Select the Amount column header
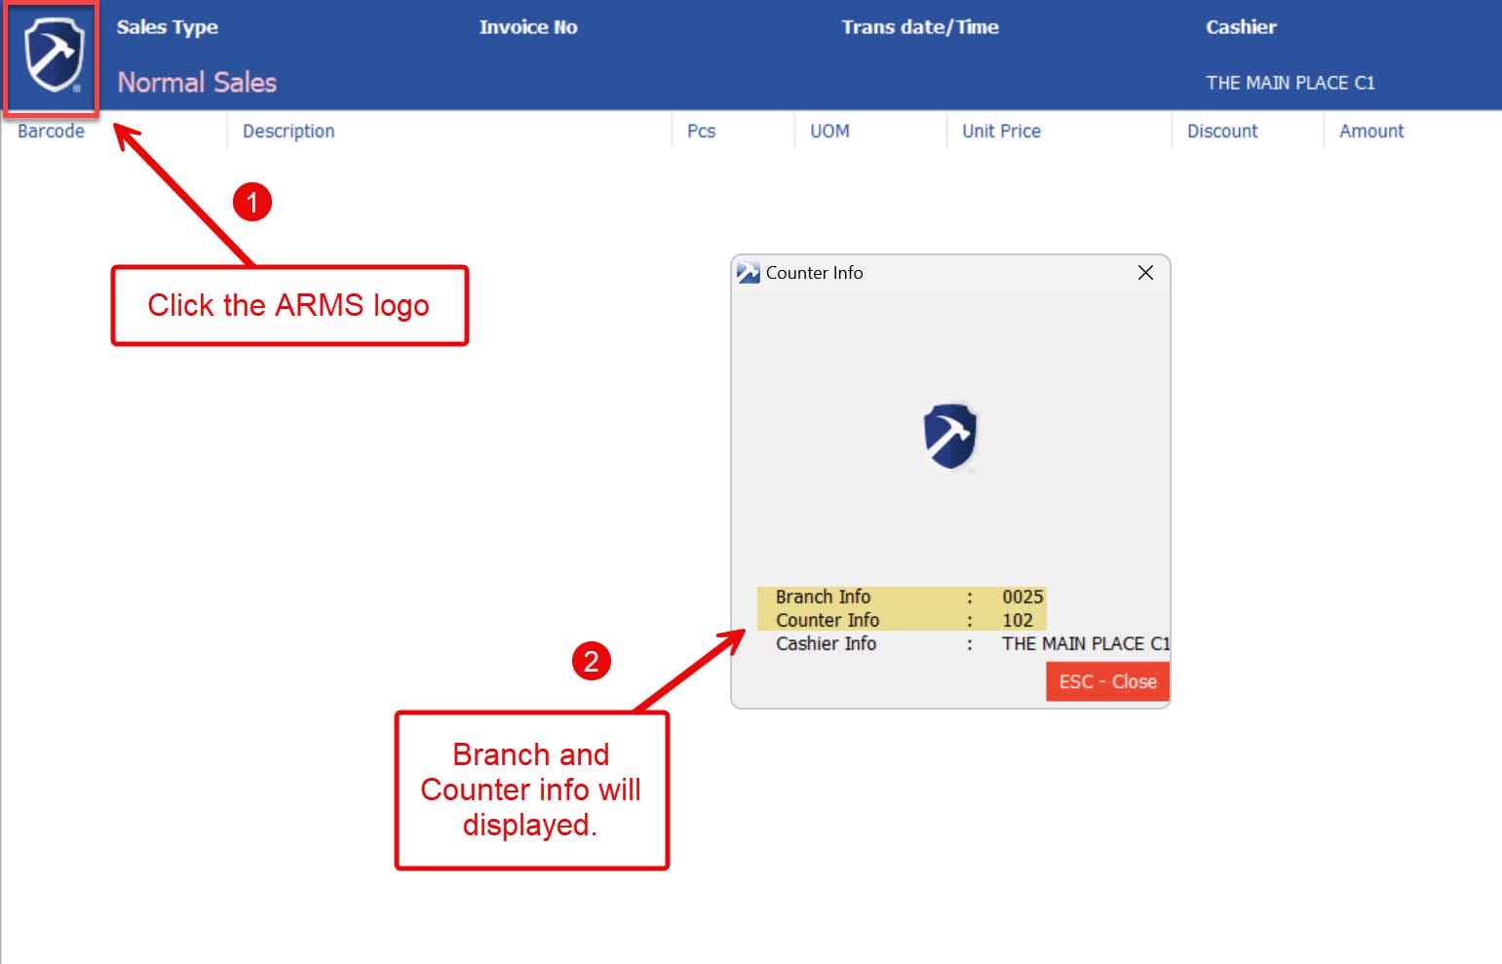Image resolution: width=1502 pixels, height=964 pixels. (x=1371, y=132)
